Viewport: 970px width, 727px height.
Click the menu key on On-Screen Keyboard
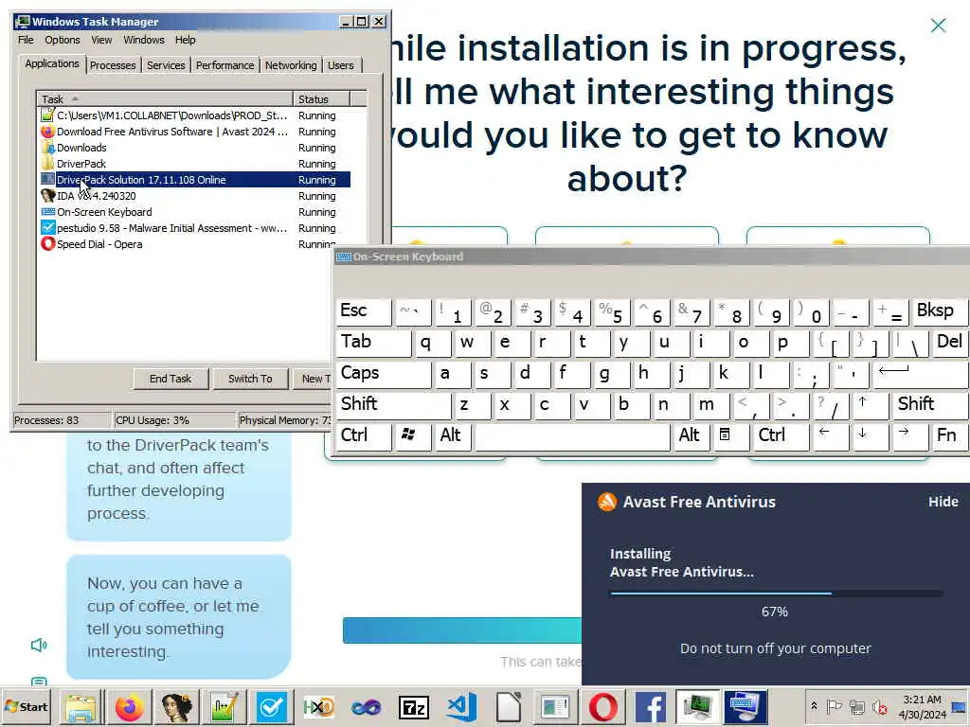(x=731, y=436)
